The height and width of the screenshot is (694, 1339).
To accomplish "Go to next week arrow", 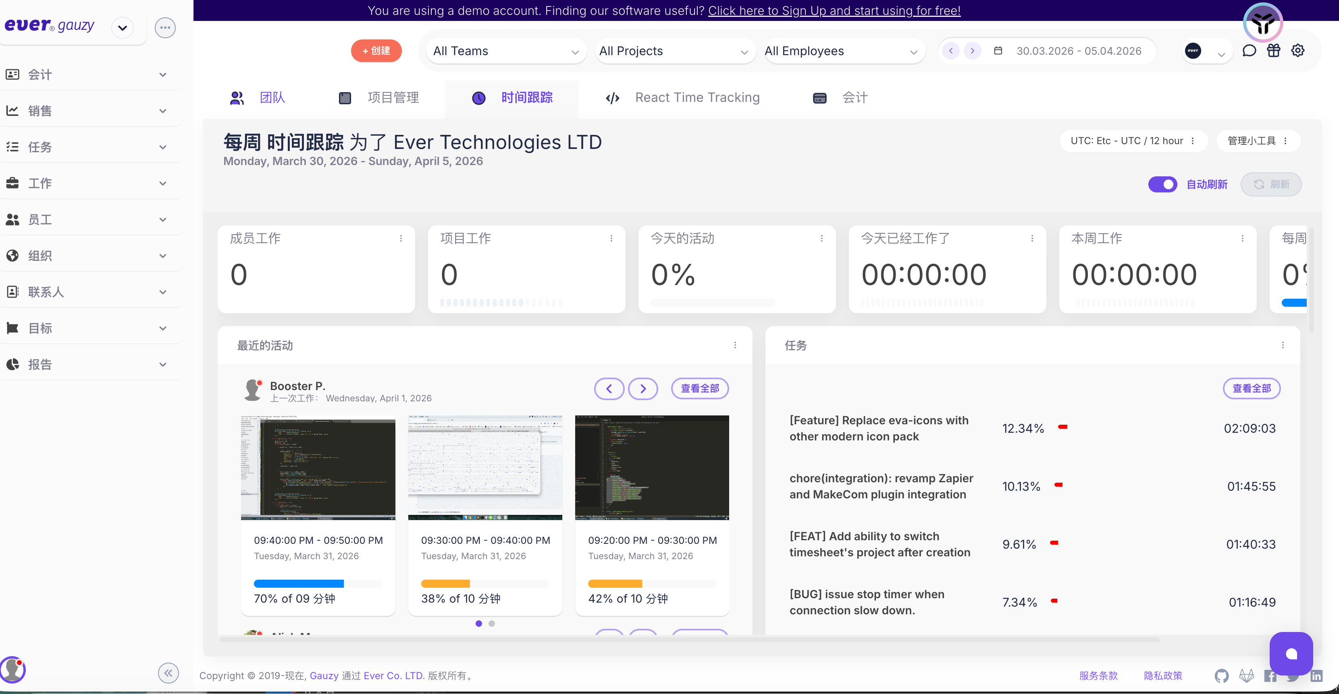I will (972, 51).
